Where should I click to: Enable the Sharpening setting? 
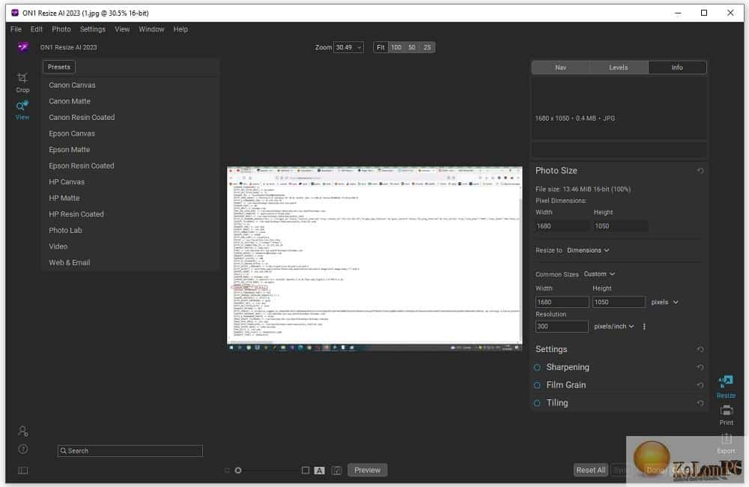[537, 367]
